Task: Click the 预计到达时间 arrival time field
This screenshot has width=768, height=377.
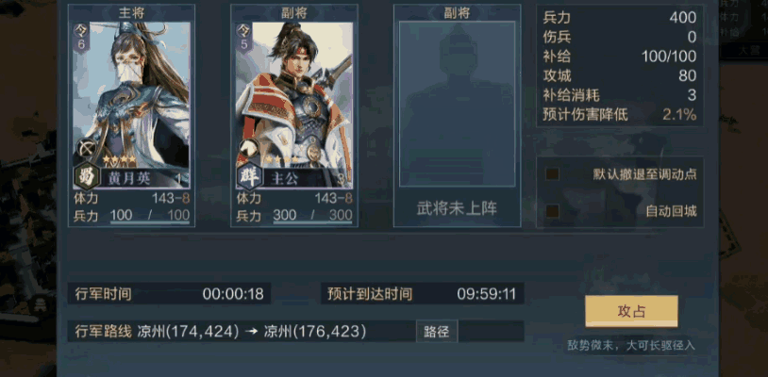Action: 423,294
